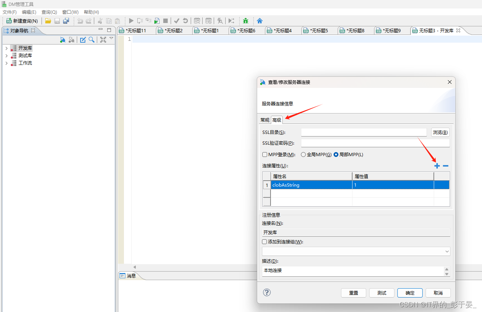Click the green debug bug icon

tap(246, 21)
